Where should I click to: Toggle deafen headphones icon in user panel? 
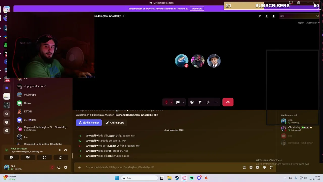[x=59, y=167]
